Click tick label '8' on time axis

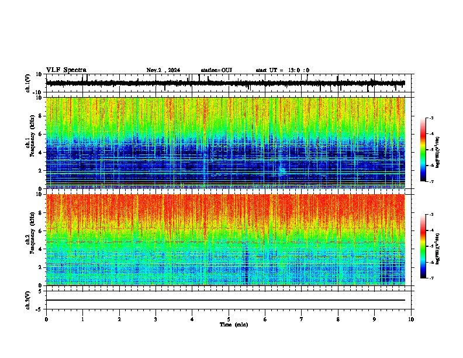(x=338, y=319)
